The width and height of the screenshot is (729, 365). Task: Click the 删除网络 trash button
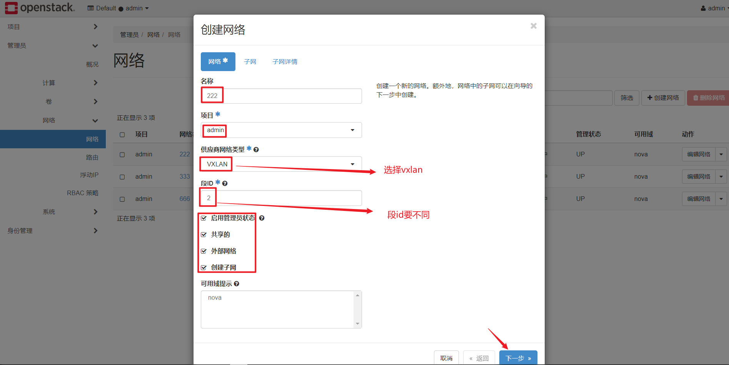[x=709, y=98]
